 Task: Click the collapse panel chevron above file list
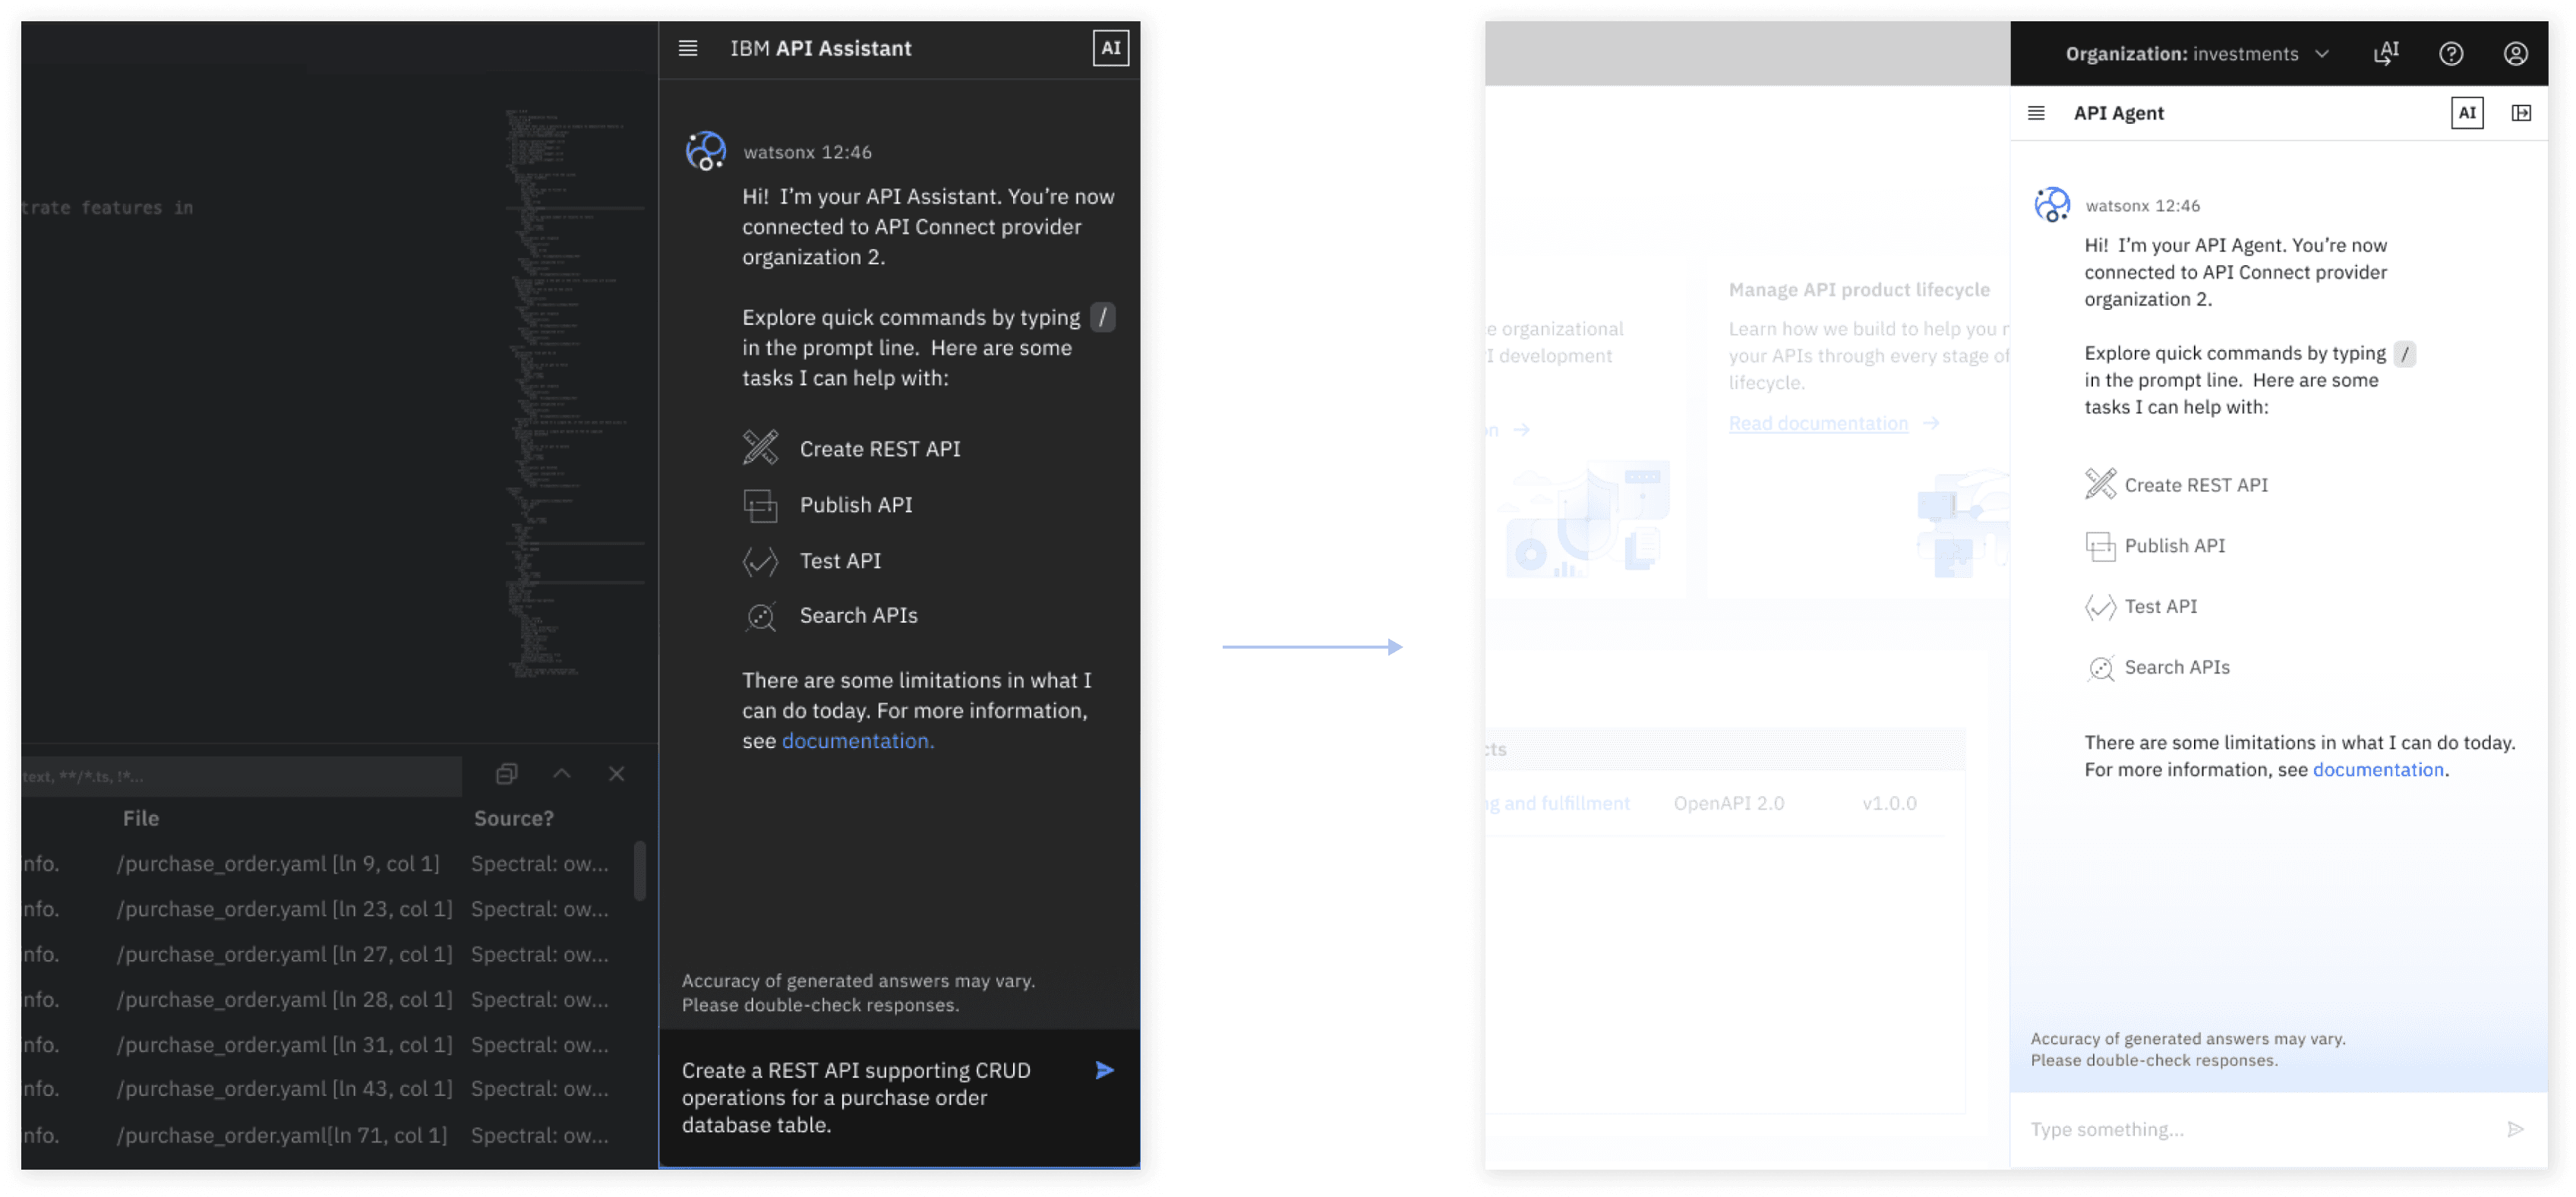coord(562,773)
